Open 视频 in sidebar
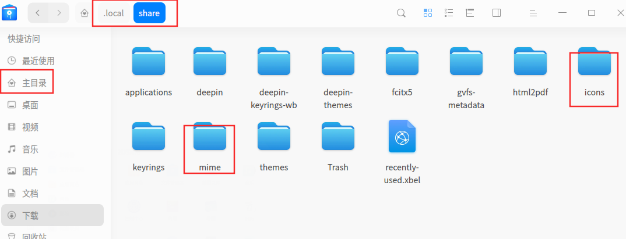This screenshot has width=626, height=239. click(x=52, y=127)
